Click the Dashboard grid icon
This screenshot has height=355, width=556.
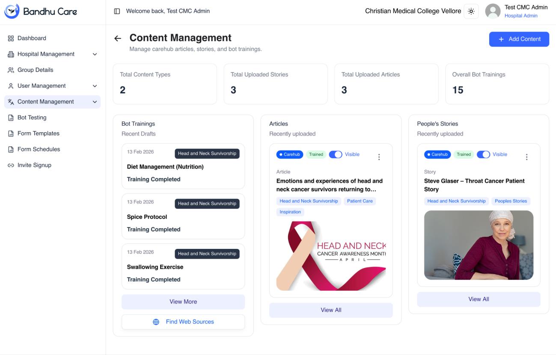[11, 38]
